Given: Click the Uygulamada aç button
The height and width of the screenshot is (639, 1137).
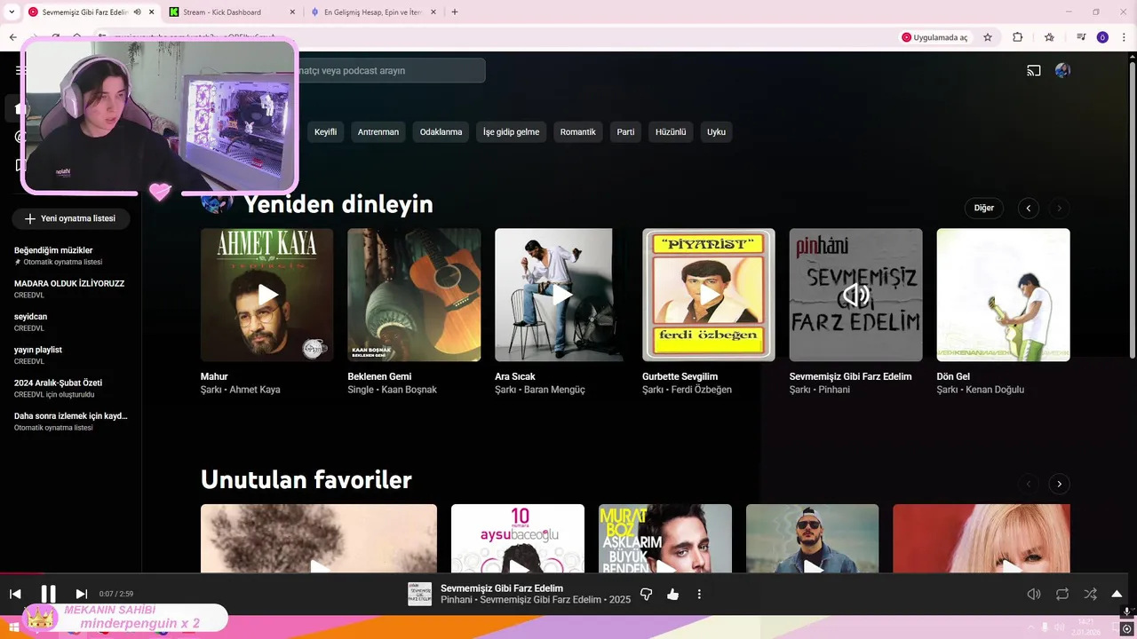Looking at the screenshot, I should tap(934, 37).
